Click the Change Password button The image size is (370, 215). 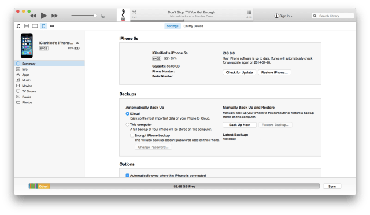click(153, 147)
